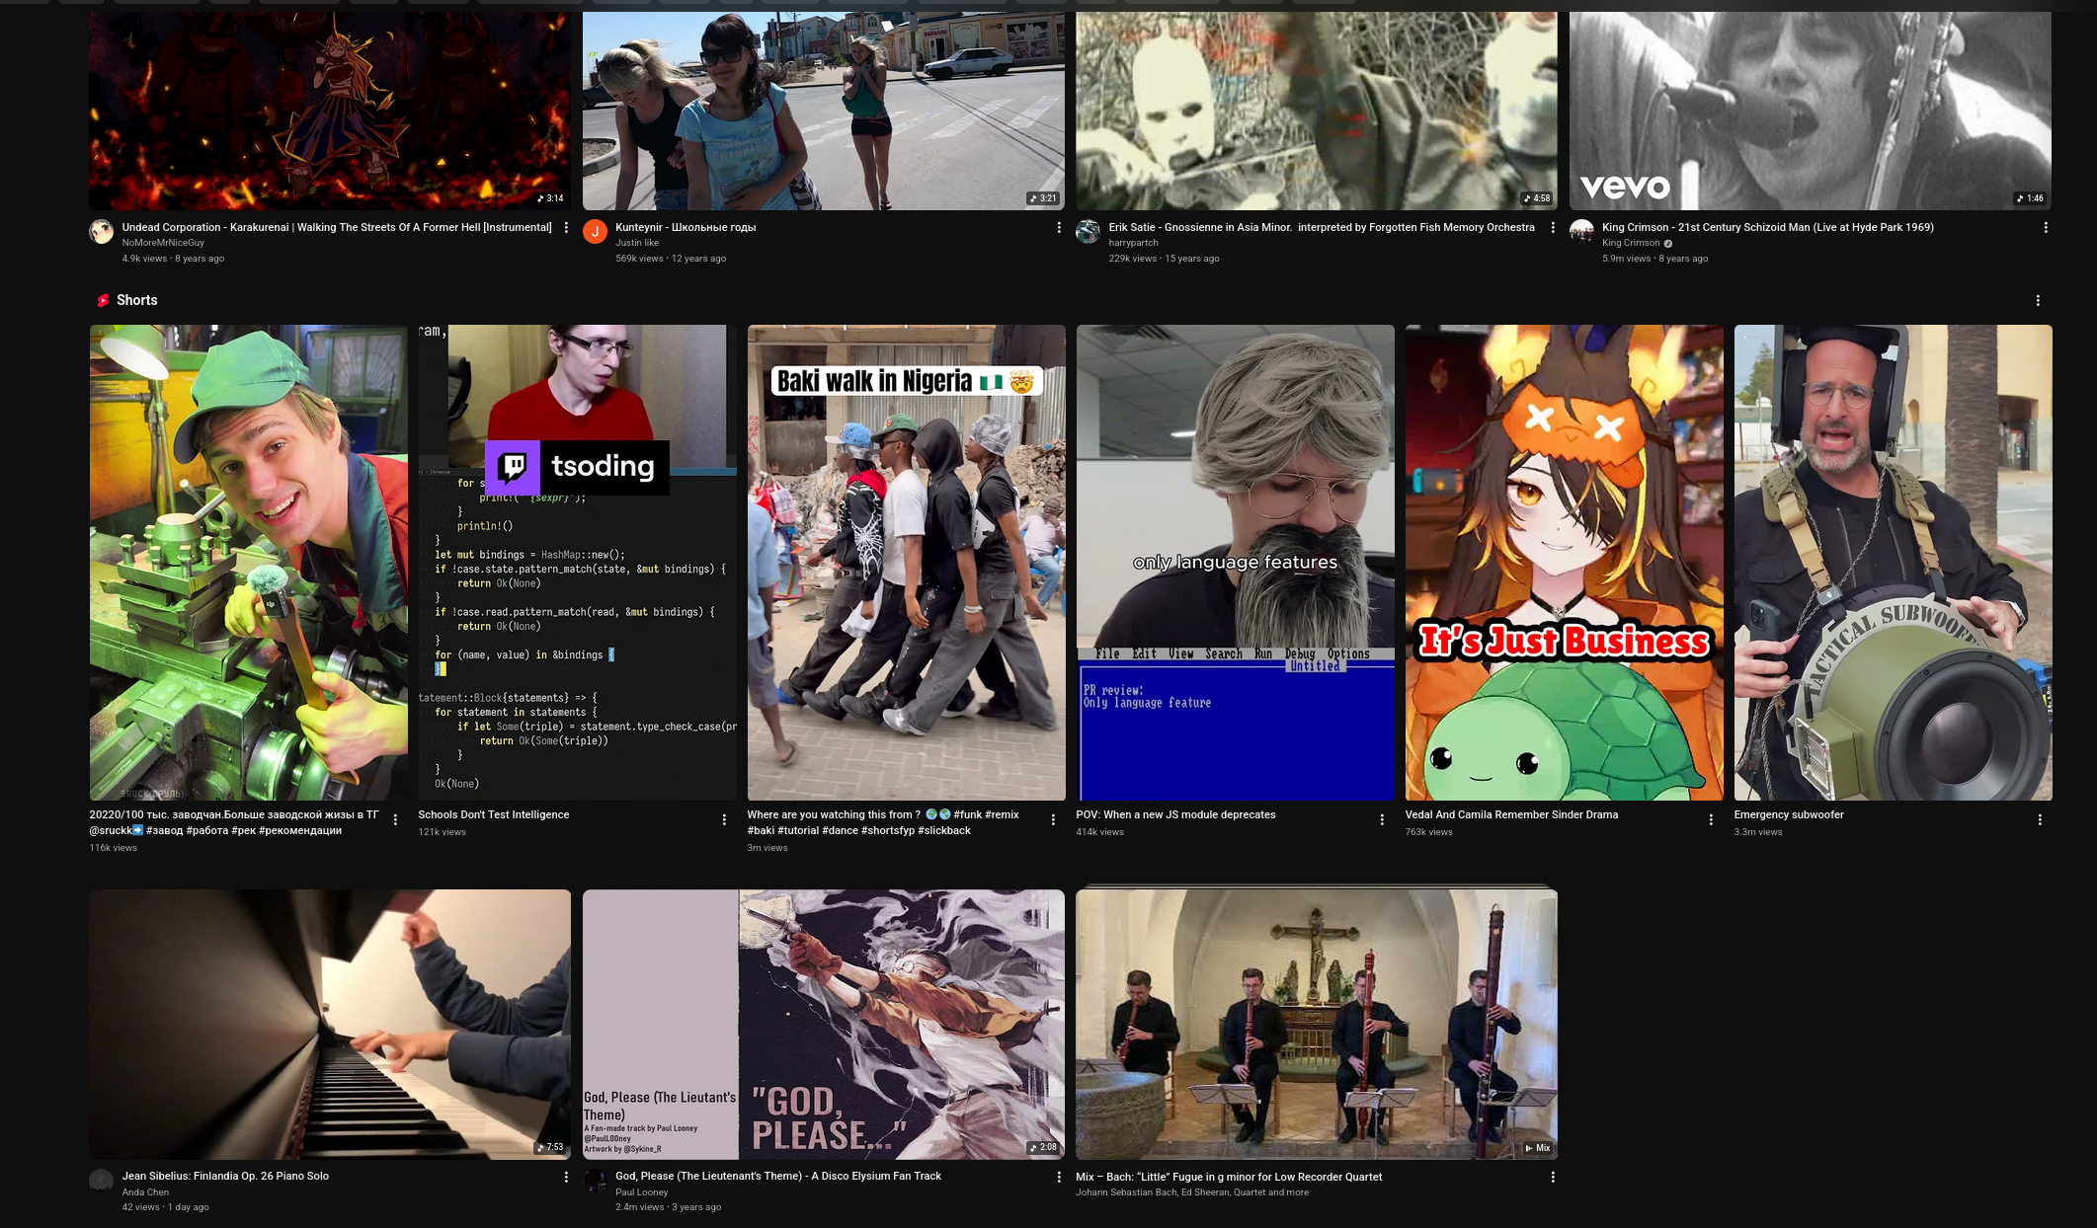Play Baki walk in Nigeria short
Viewport: 2097px width, 1228px height.
[906, 563]
